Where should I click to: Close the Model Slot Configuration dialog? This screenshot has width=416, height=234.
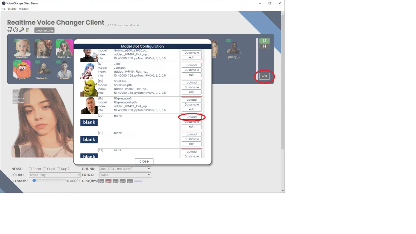144,161
